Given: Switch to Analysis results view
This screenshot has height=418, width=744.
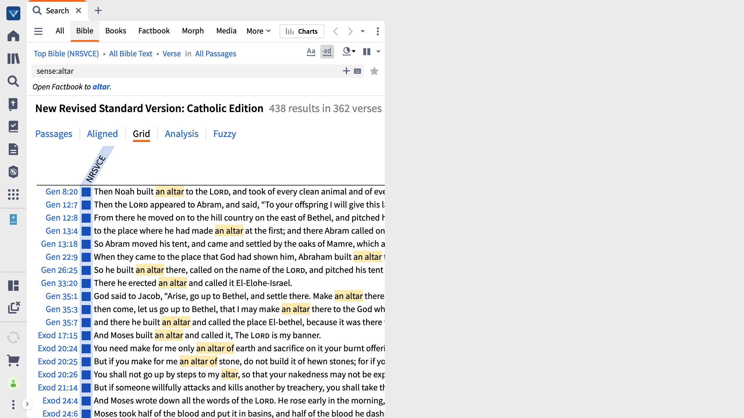Looking at the screenshot, I should 182,134.
